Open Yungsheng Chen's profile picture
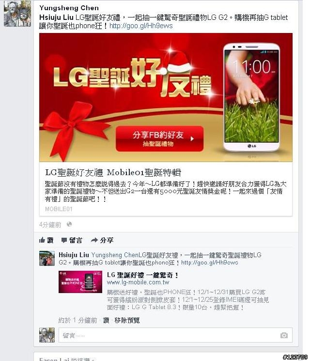The width and height of the screenshot is (310, 361). pyautogui.click(x=17, y=14)
